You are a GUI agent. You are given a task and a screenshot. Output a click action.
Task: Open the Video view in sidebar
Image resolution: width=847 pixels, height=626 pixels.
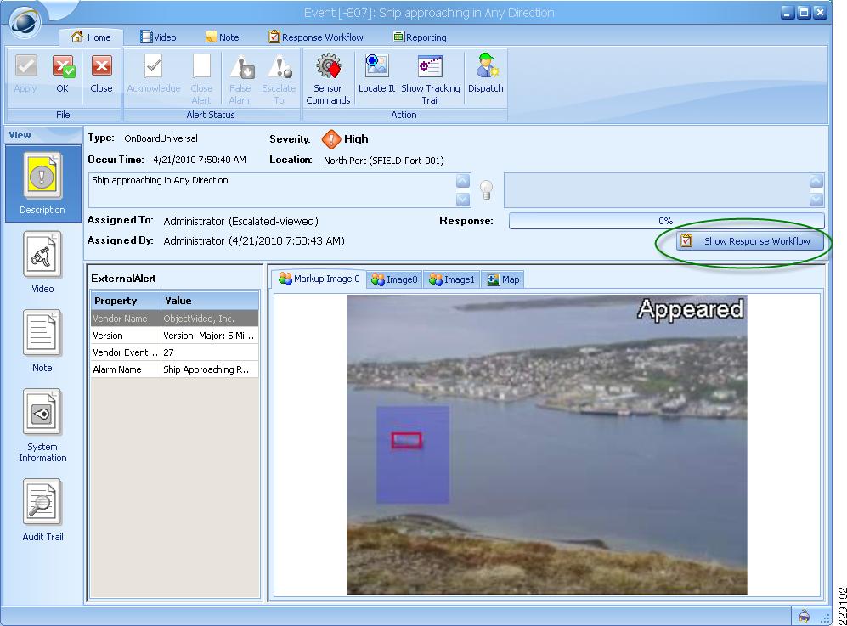click(42, 262)
